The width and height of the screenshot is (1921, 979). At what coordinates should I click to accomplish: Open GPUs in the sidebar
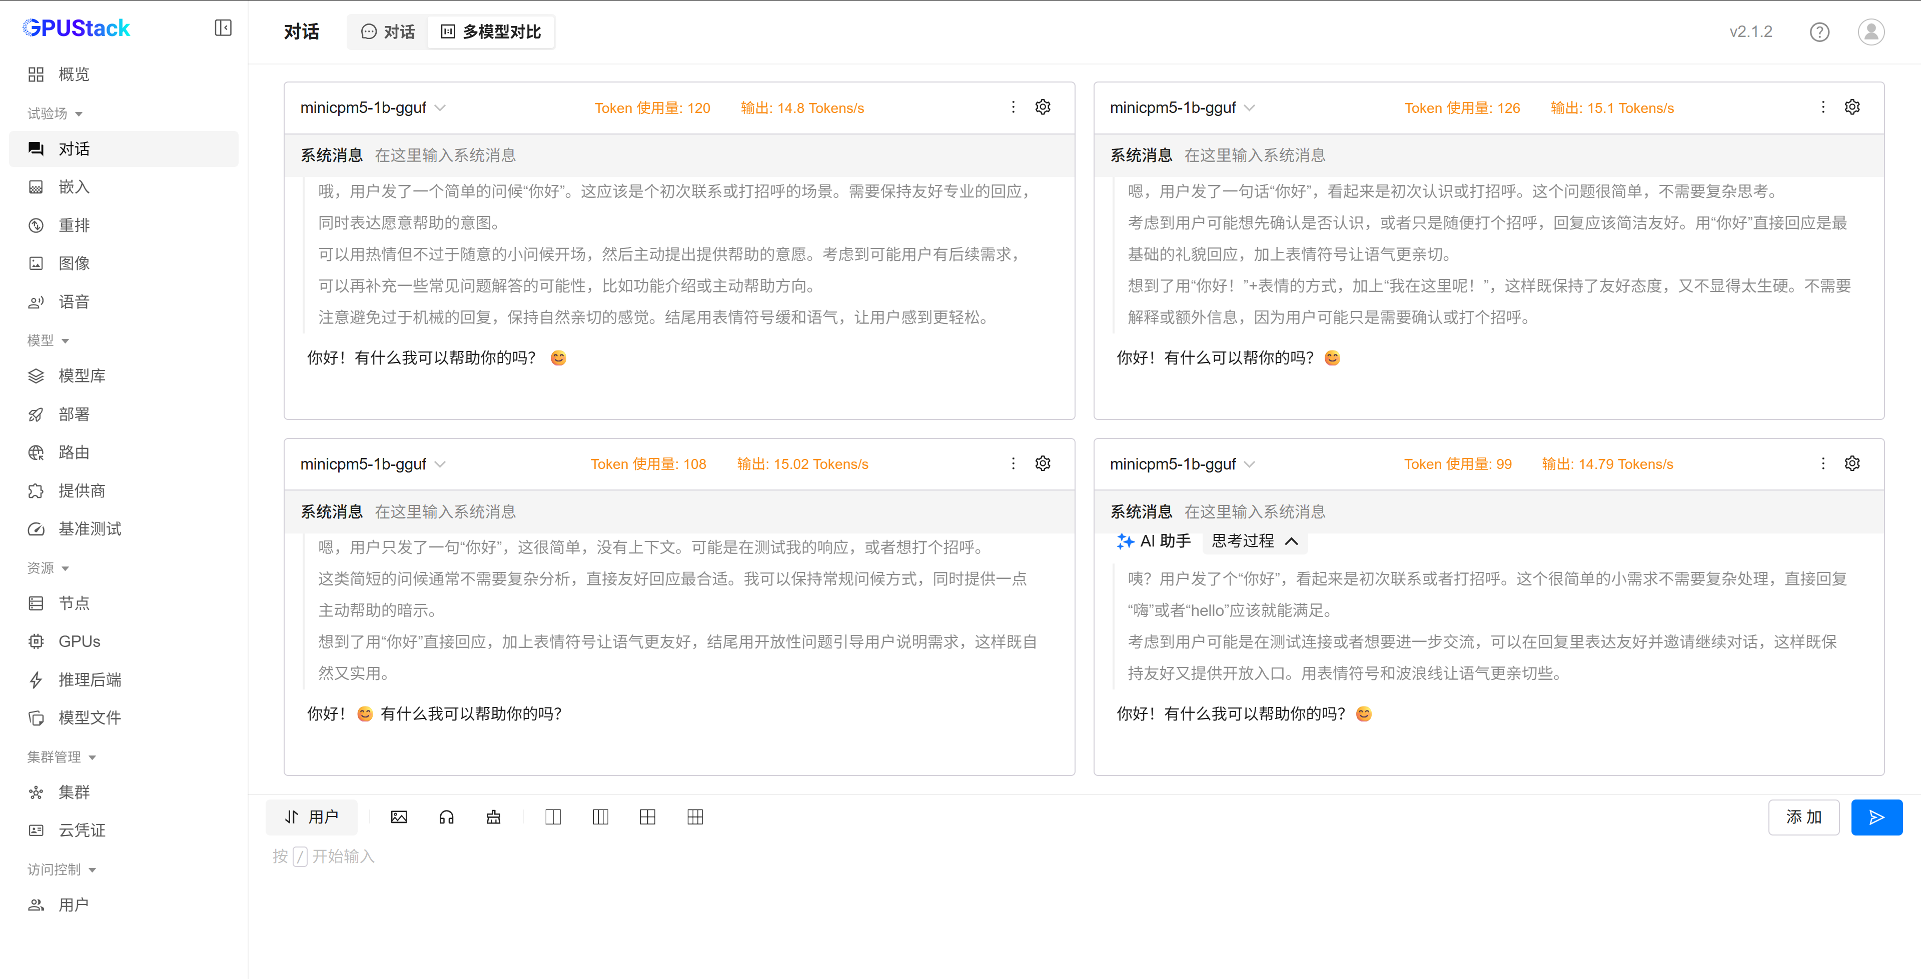124,641
